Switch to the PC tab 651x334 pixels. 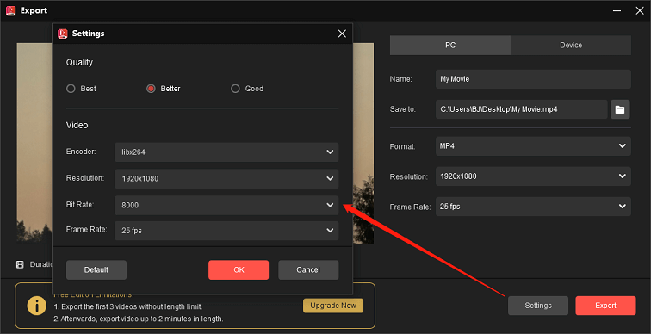point(450,46)
